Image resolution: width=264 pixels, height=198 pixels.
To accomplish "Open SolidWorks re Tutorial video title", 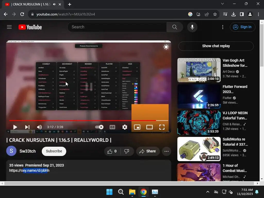I will (235, 142).
